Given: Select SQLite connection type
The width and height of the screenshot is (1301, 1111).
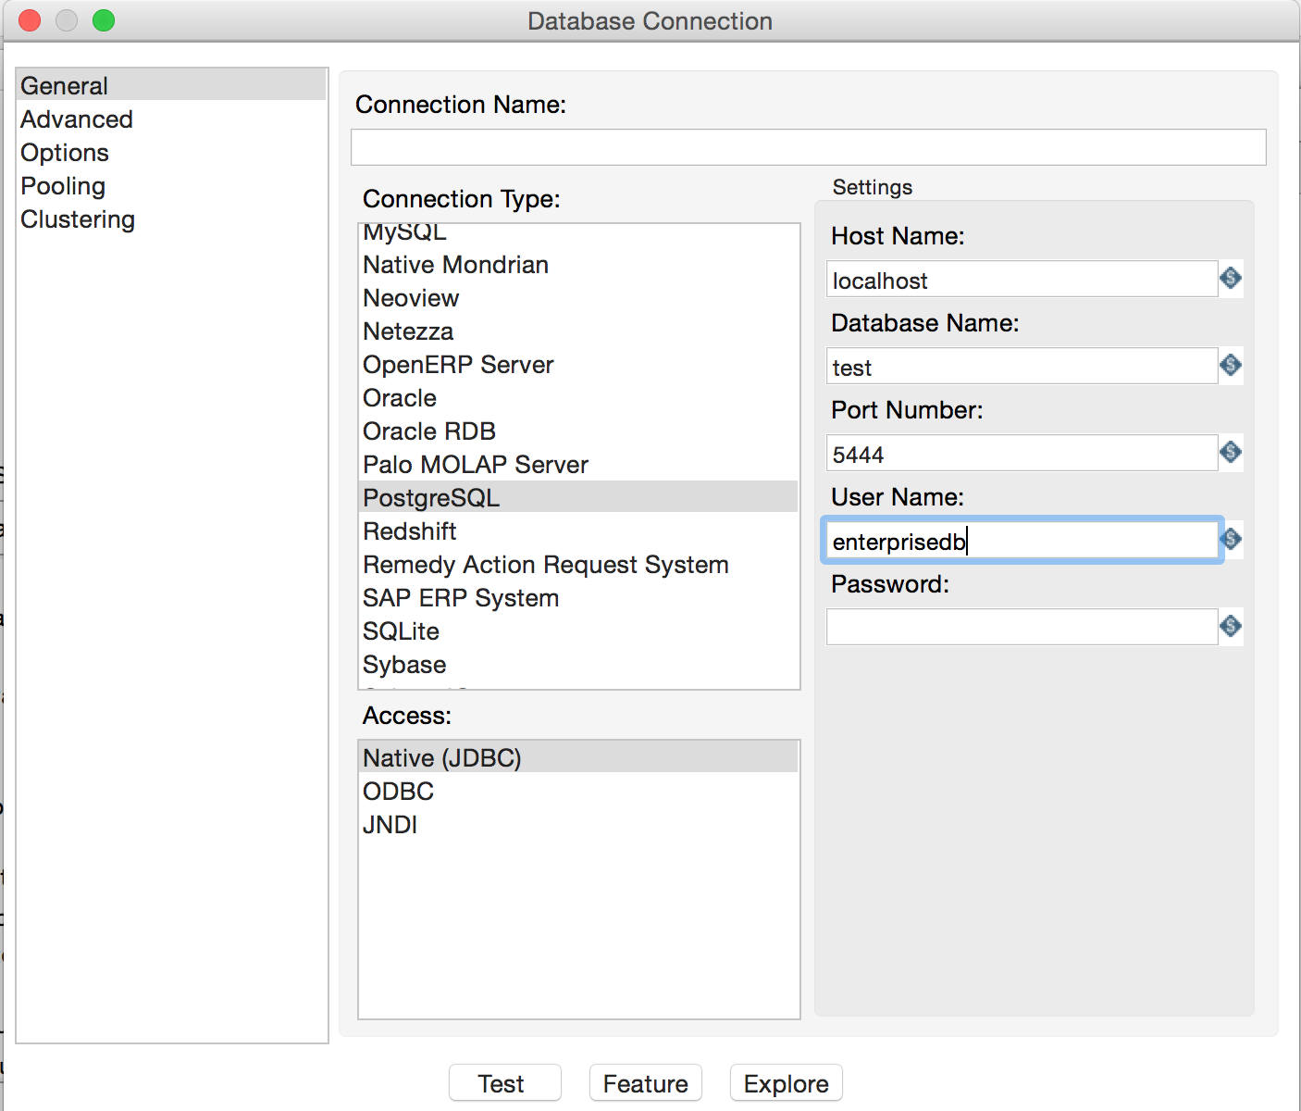Looking at the screenshot, I should pyautogui.click(x=579, y=631).
